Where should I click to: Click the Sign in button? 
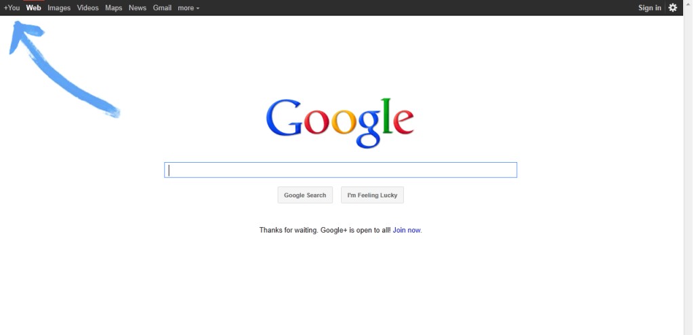coord(650,8)
